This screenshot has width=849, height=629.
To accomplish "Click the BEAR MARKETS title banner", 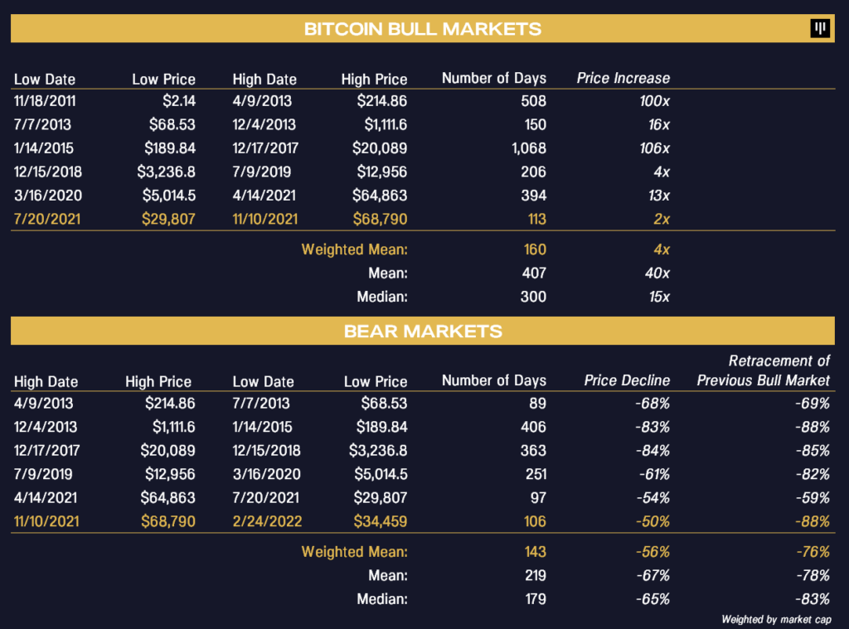I will pyautogui.click(x=422, y=331).
